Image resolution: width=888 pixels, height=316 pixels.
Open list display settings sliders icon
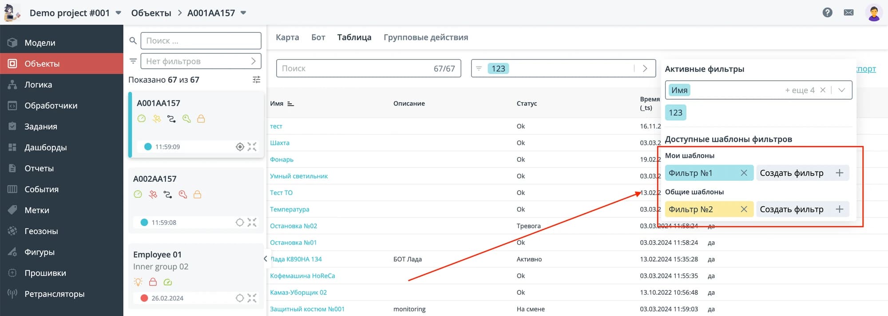click(x=256, y=80)
